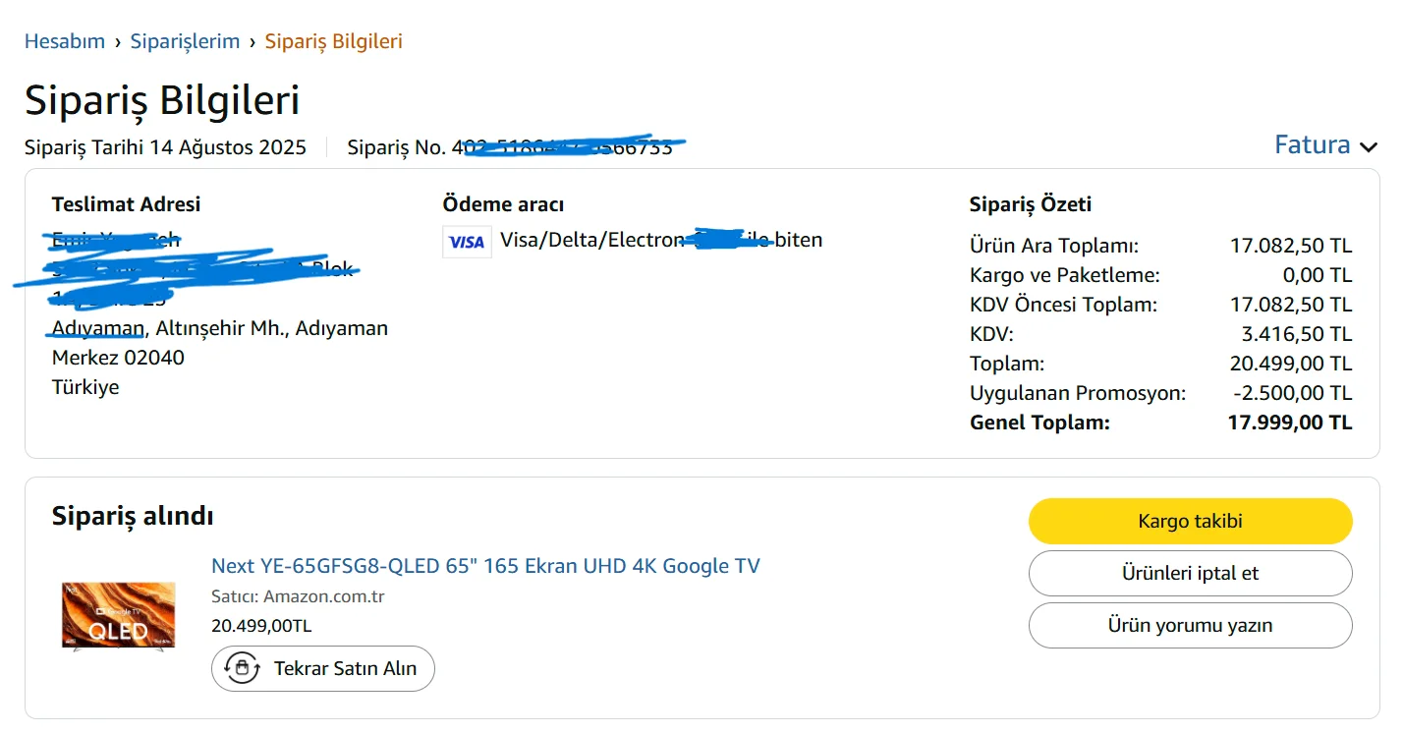Select the Sipariş Bilgileri breadcrumb item

click(x=333, y=41)
